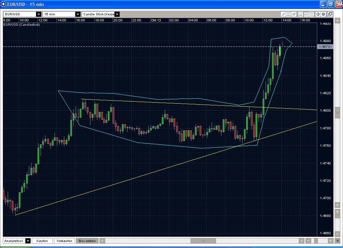Open the Candle Stick chart type dropdown

point(117,14)
